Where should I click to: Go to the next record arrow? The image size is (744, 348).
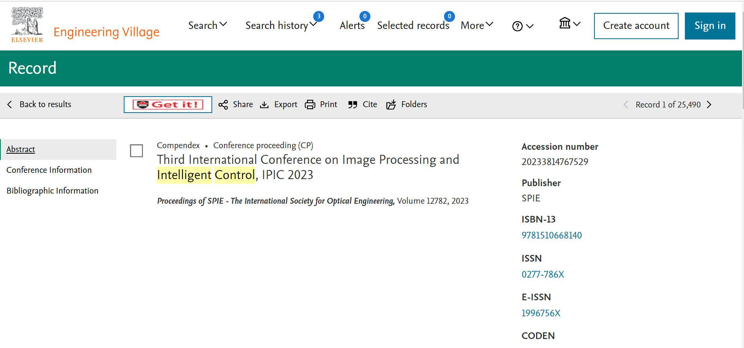tap(709, 105)
